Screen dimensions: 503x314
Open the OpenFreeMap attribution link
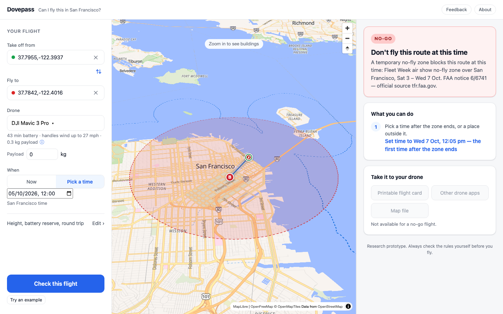pos(262,307)
